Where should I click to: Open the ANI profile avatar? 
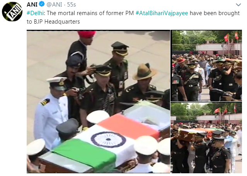coord(12,12)
